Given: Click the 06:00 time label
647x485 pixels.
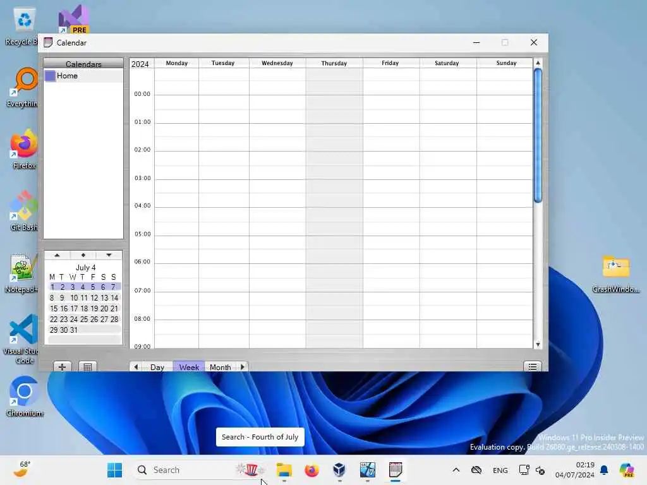Looking at the screenshot, I should [x=142, y=261].
